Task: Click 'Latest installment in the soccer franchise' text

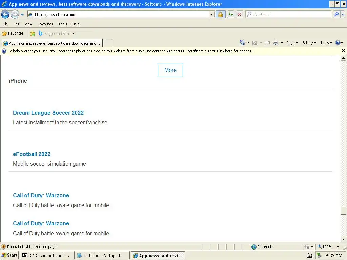Action: (x=60, y=122)
